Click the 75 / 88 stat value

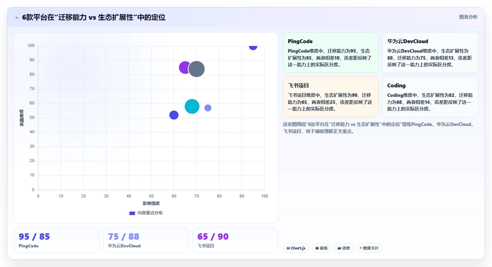pos(123,236)
